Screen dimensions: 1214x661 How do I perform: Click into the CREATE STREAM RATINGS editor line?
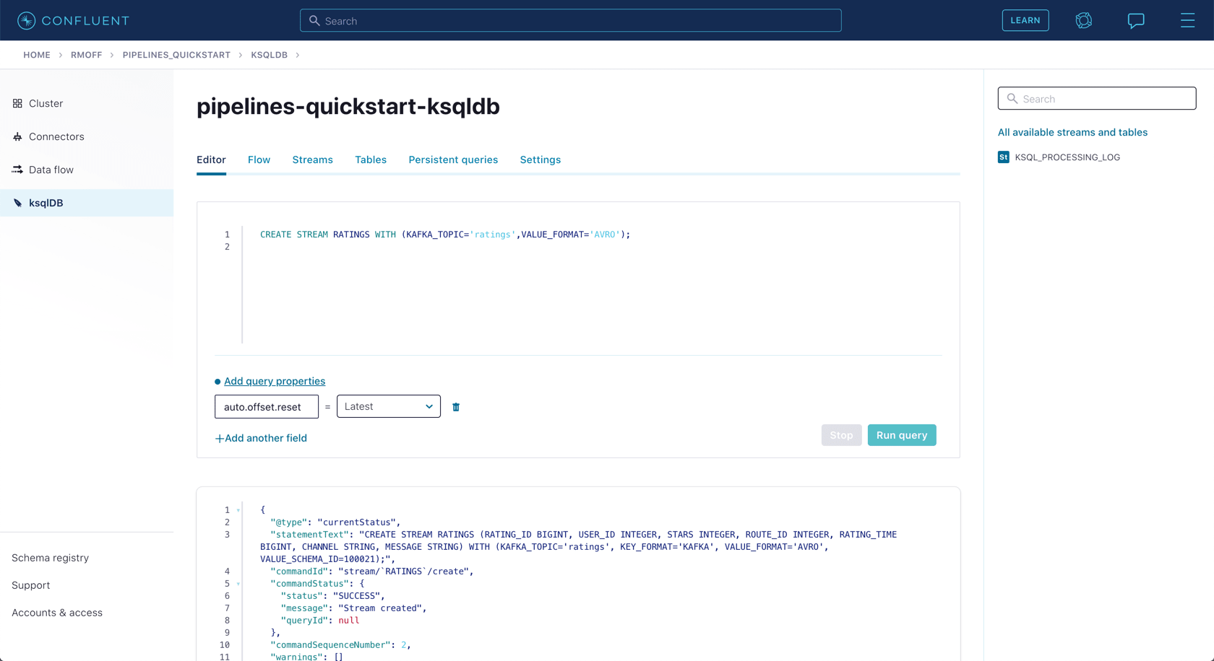click(x=445, y=235)
